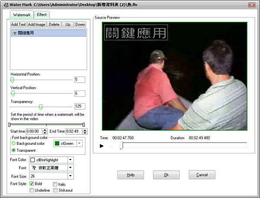Click the Vertical Position value field
Image resolution: width=260 pixels, height=198 pixels.
click(80, 93)
